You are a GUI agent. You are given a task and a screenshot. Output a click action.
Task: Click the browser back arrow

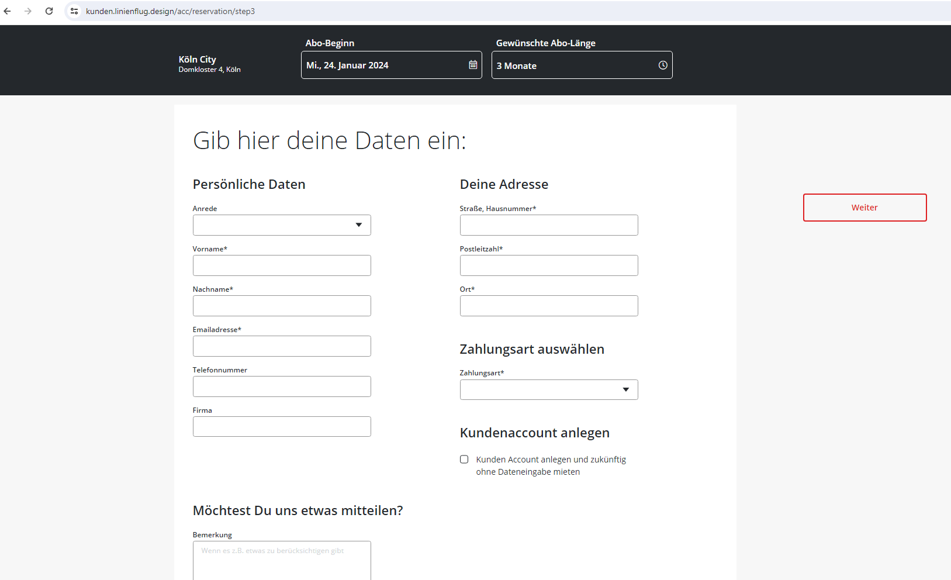point(8,11)
